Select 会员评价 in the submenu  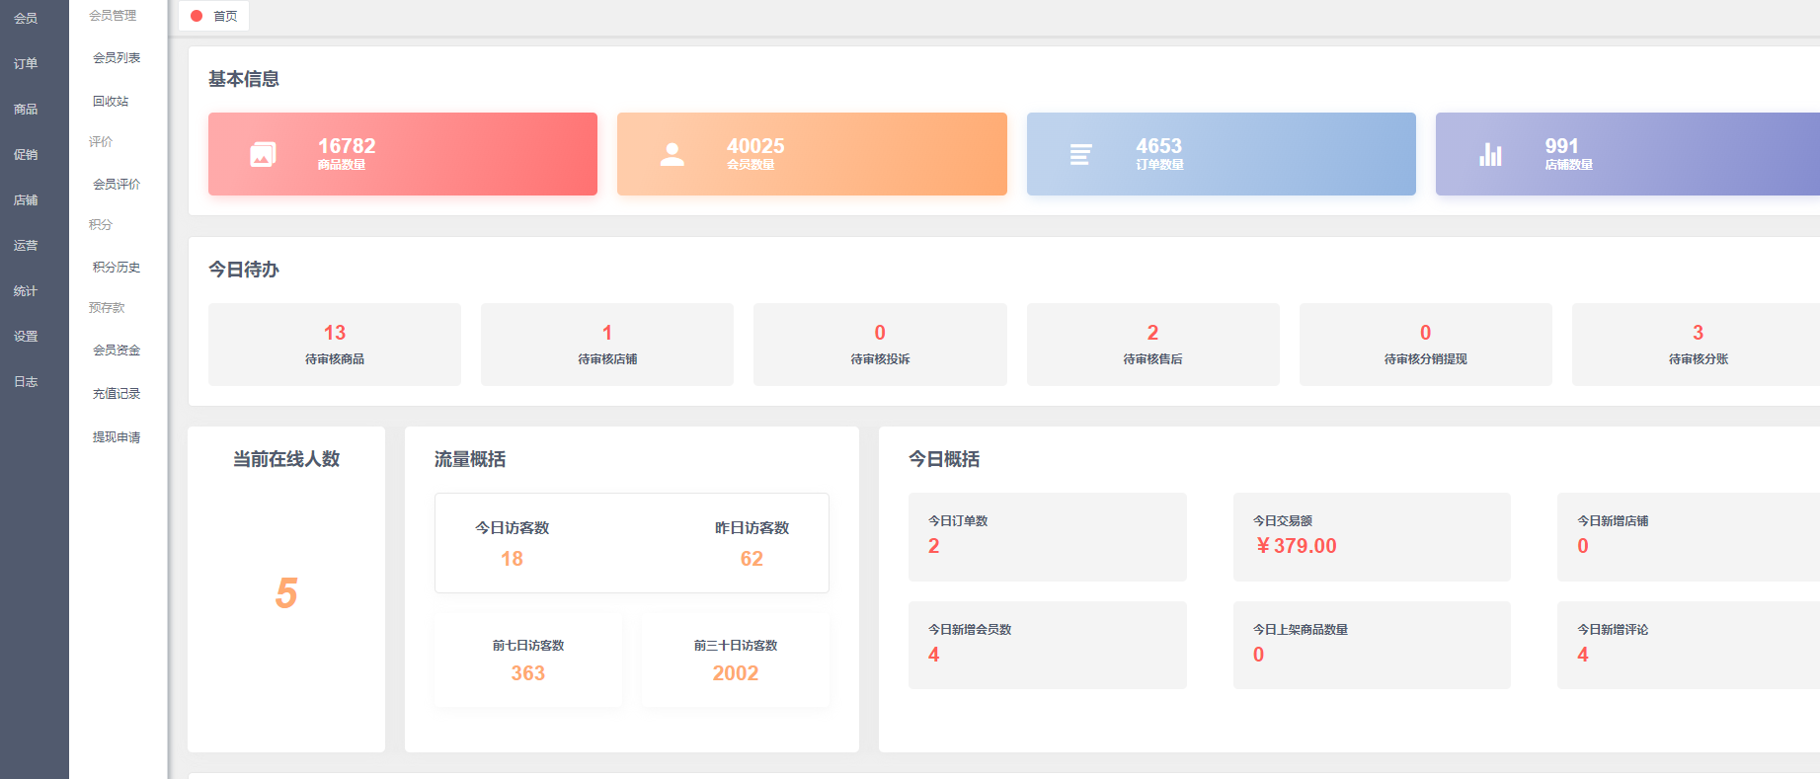(x=117, y=185)
